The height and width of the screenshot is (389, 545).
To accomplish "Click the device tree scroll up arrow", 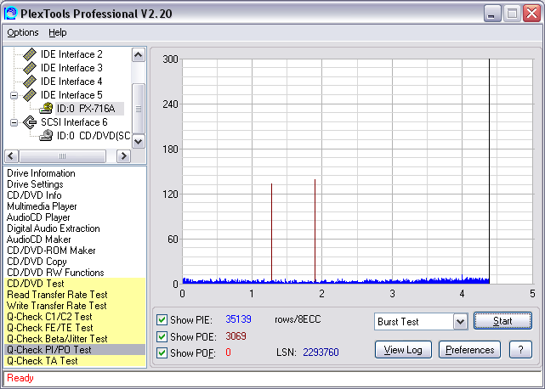I will (139, 55).
